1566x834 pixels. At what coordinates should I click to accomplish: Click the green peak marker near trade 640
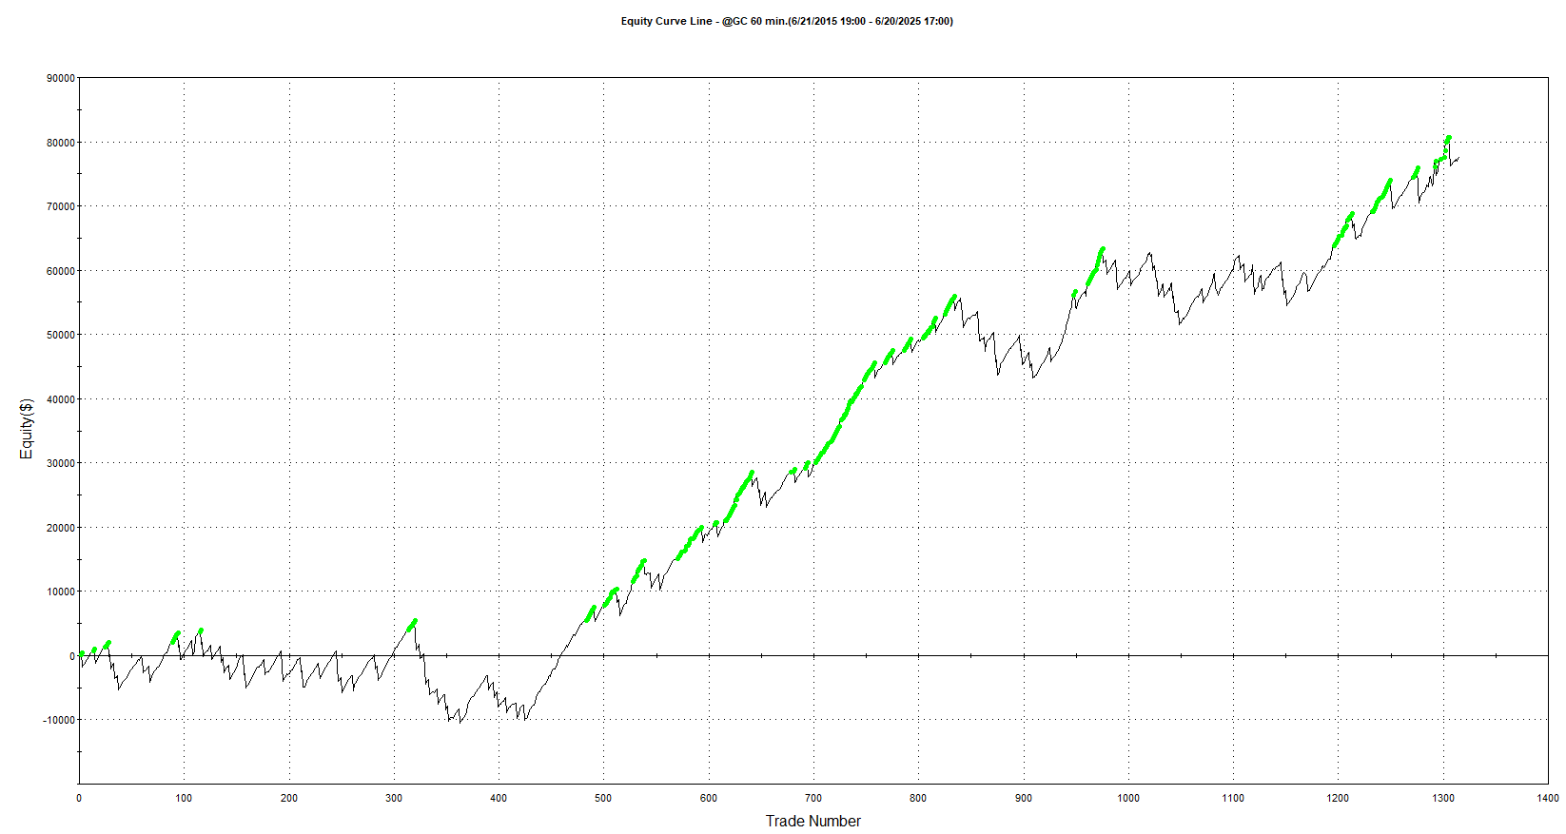click(x=751, y=473)
